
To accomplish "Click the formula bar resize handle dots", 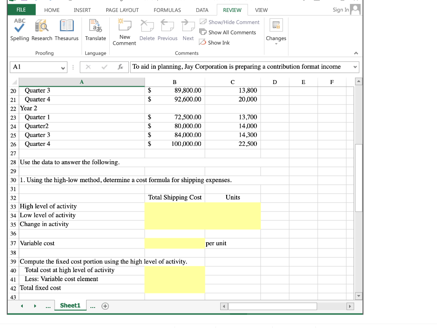I will pyautogui.click(x=73, y=67).
